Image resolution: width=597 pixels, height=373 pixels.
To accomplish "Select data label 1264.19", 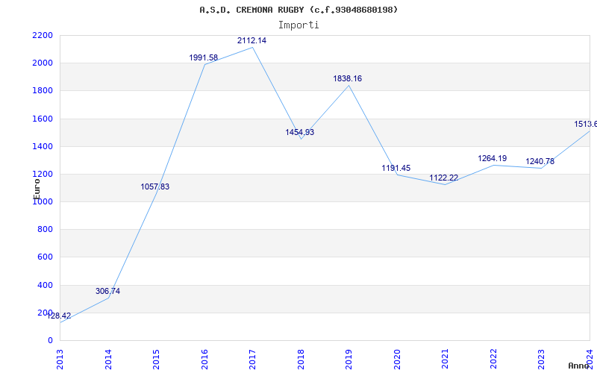I will [493, 158].
